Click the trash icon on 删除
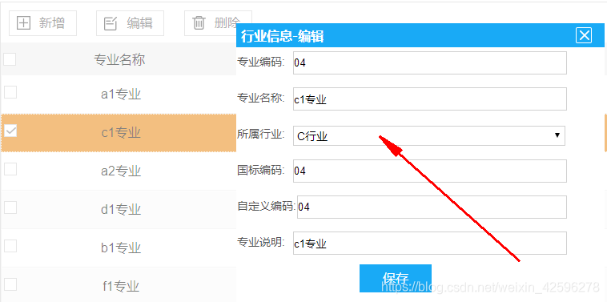Image resolution: width=607 pixels, height=302 pixels. (199, 23)
